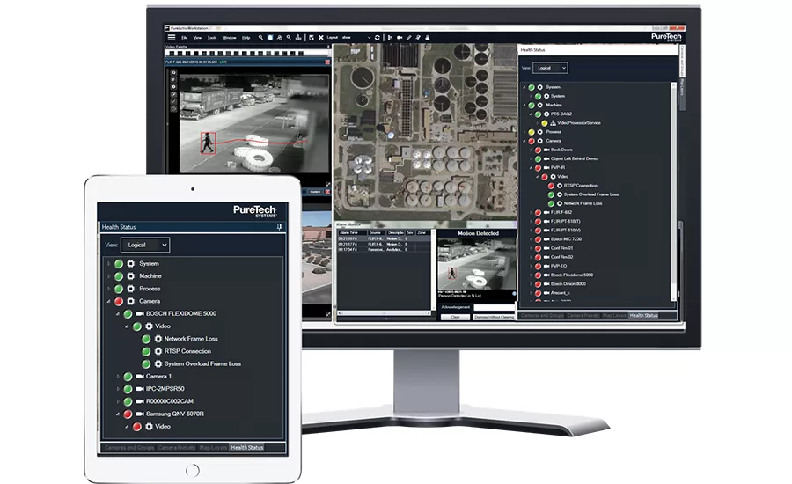Click the top tool icon beside thermal video
This screenshot has width=792, height=484.
tap(173, 73)
